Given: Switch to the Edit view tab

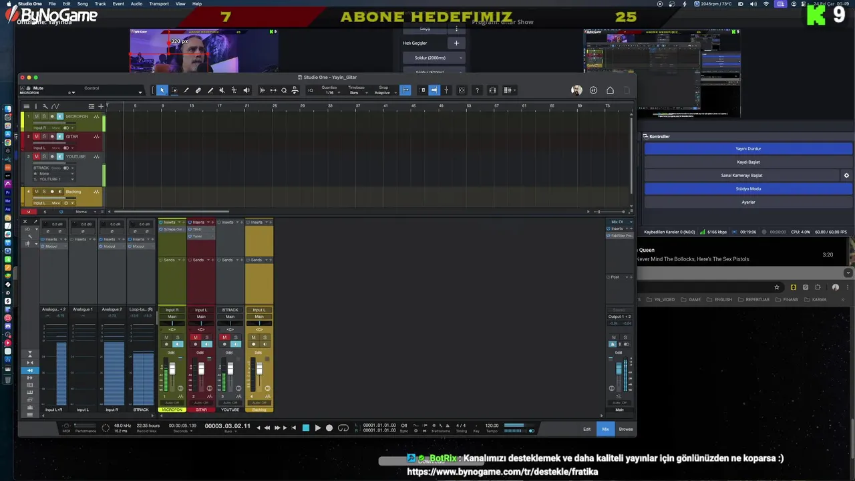Looking at the screenshot, I should point(586,429).
